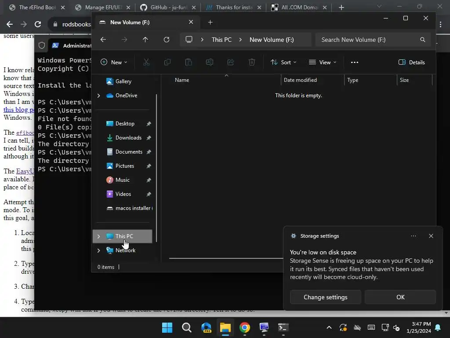Click the magnifier icon in Explorer search box
Screen dimensions: 450x338
tap(422, 40)
